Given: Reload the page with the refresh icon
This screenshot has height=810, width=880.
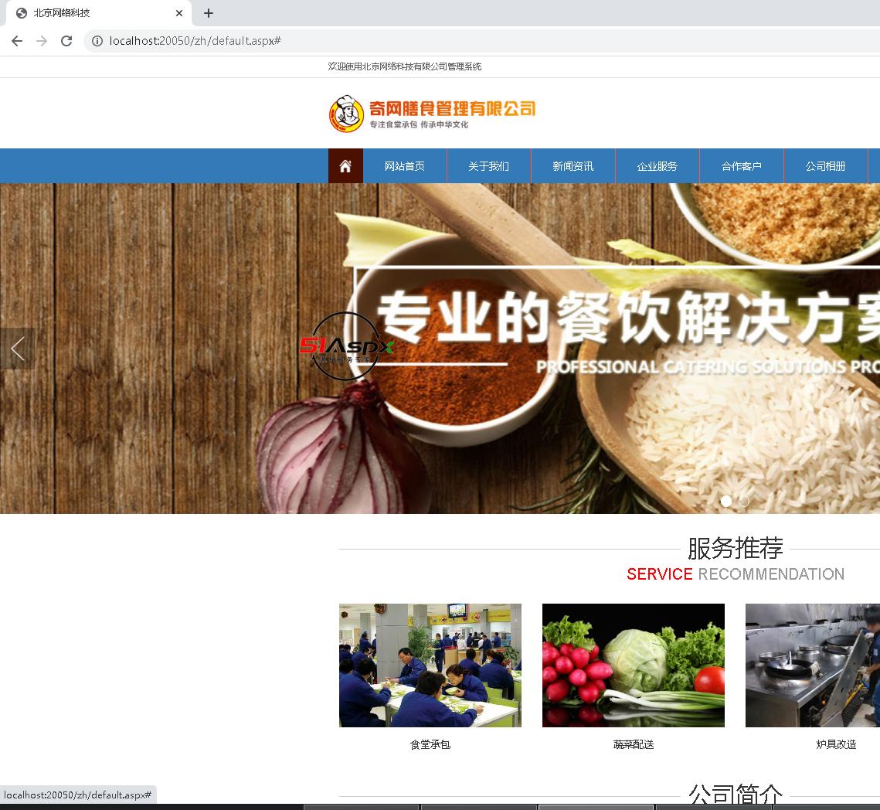Looking at the screenshot, I should click(x=66, y=41).
